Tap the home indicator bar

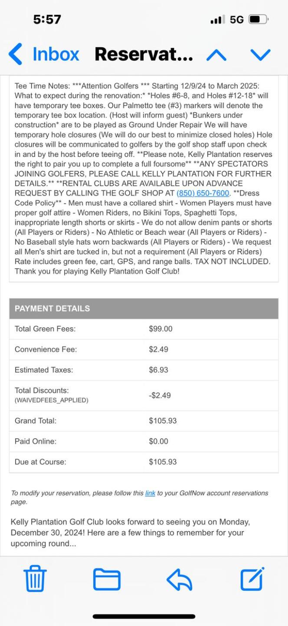pyautogui.click(x=144, y=616)
